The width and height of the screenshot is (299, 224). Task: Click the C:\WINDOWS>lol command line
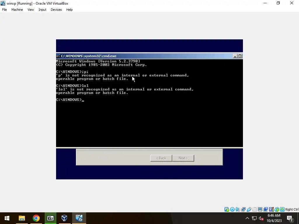(x=72, y=86)
